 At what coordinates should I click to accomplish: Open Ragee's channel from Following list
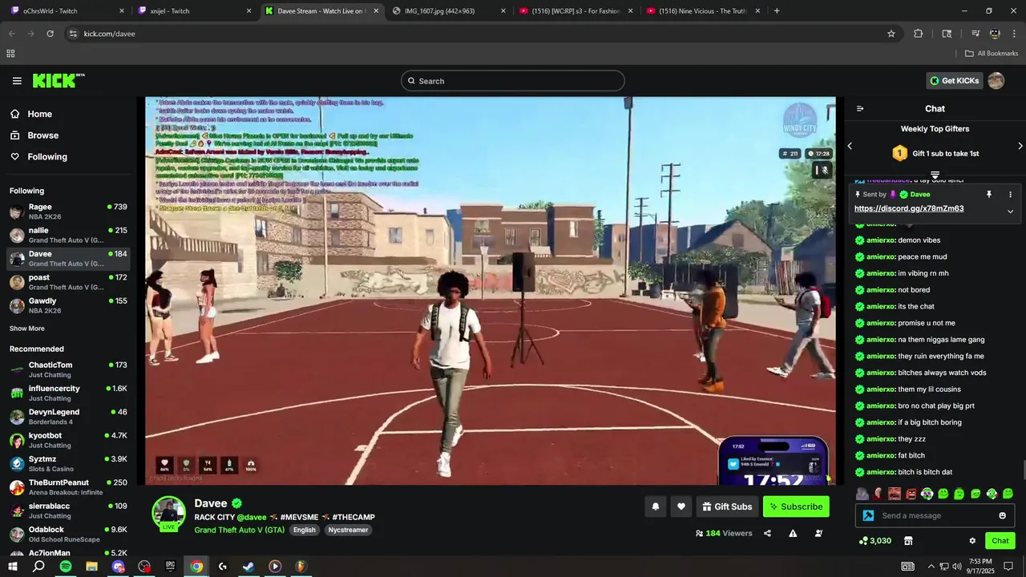pos(68,212)
